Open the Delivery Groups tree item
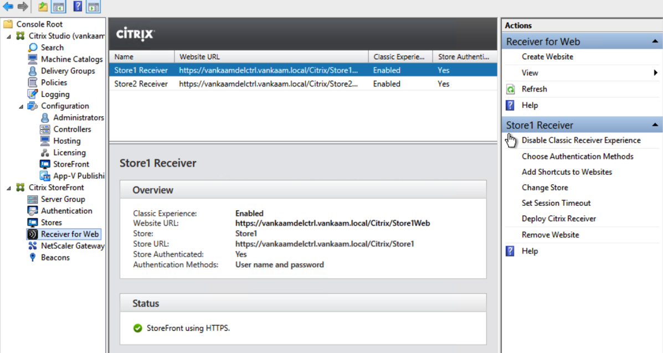This screenshot has width=663, height=353. click(x=68, y=71)
